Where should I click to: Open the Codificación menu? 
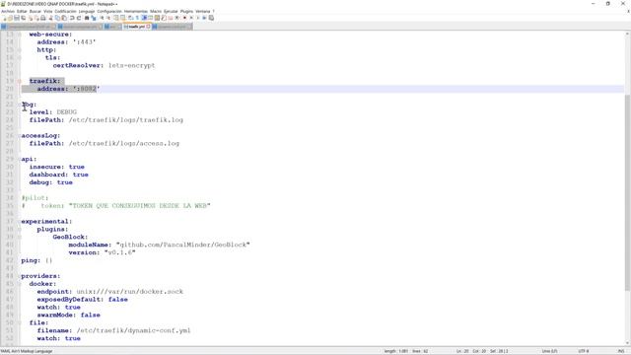pos(66,11)
